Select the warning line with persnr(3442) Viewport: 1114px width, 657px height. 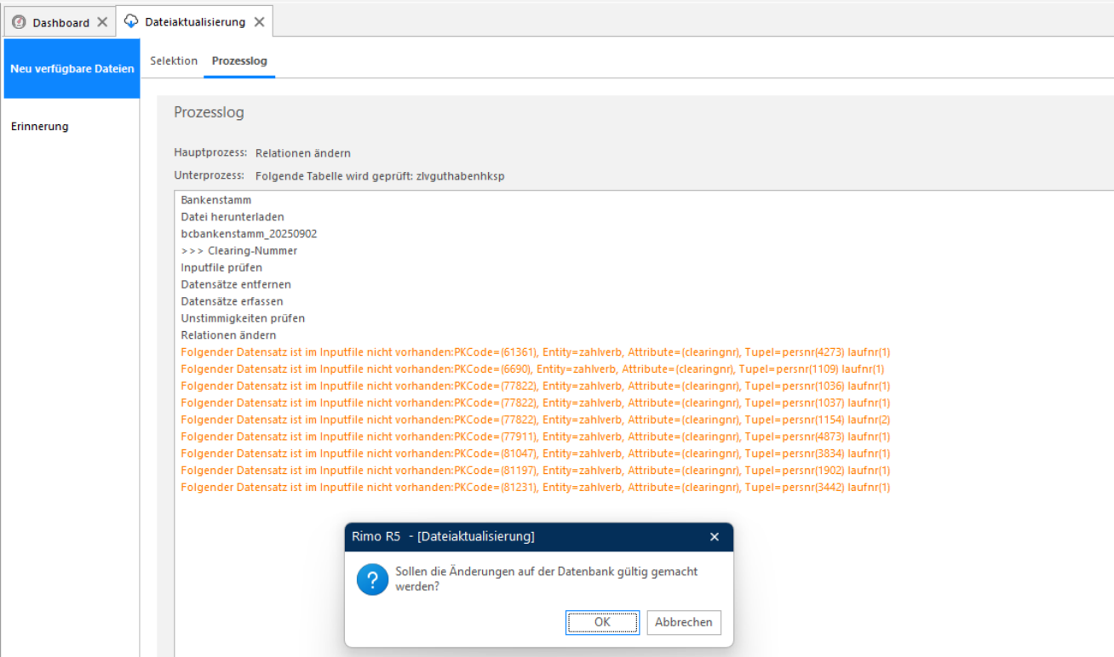(536, 487)
